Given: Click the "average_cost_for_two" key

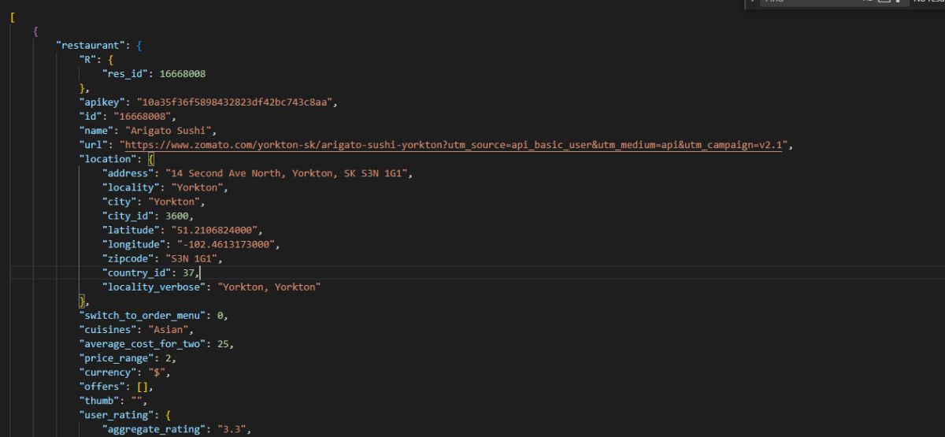Looking at the screenshot, I should click(142, 343).
